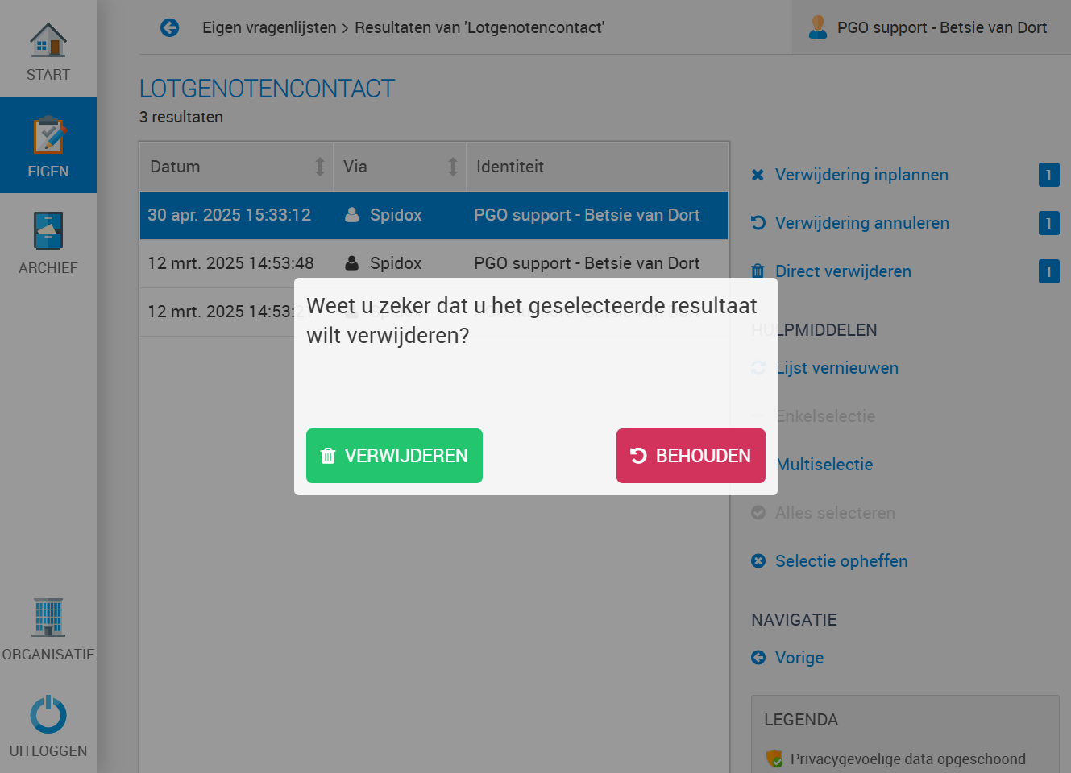Click Alles selecteren to select all results
This screenshot has height=773, width=1071.
click(835, 513)
